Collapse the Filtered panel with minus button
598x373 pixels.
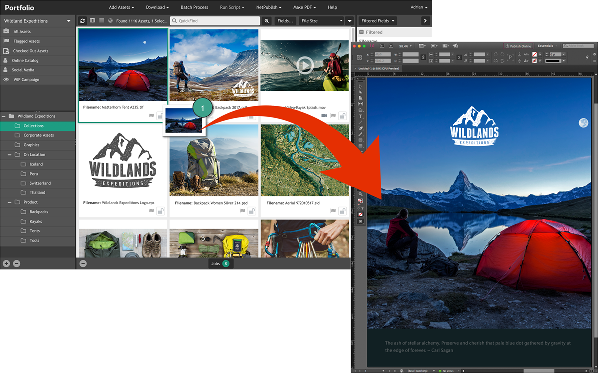[362, 32]
